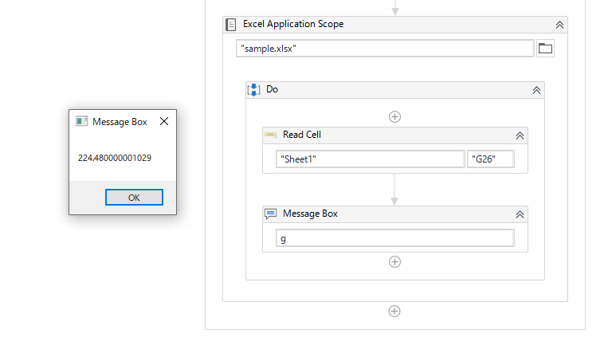
Task: Click the Do sequence icon
Action: pos(253,89)
